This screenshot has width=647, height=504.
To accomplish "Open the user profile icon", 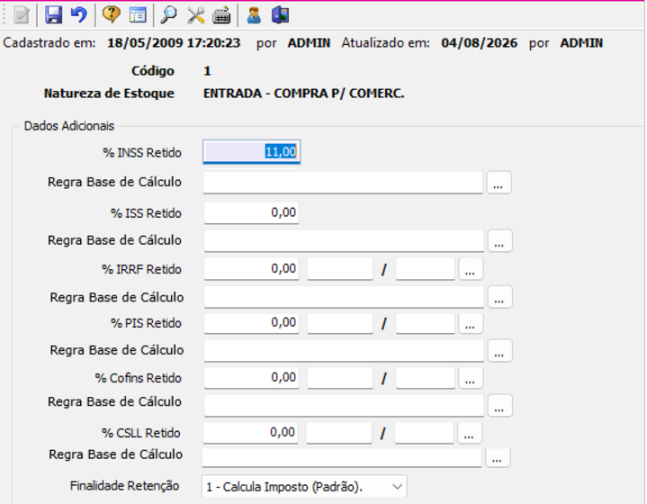I will (254, 15).
